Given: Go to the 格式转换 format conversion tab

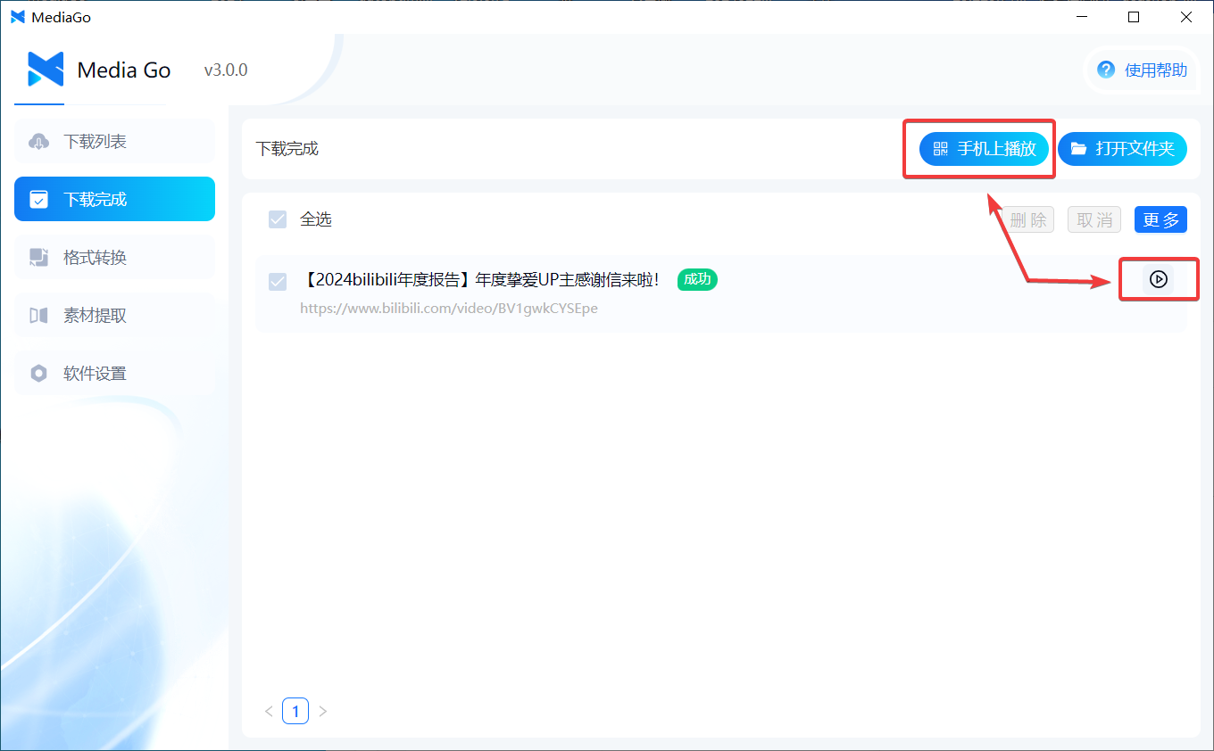Looking at the screenshot, I should click(114, 257).
